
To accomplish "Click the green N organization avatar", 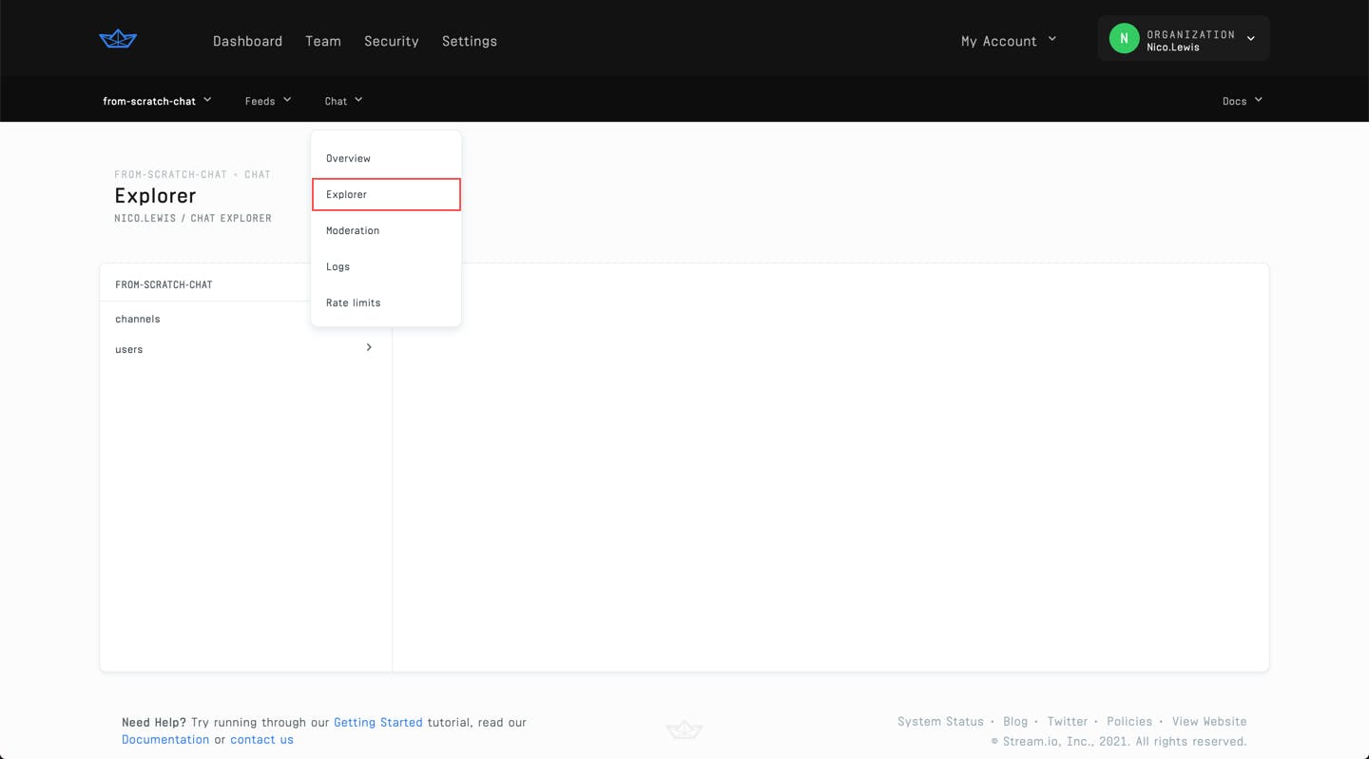I will point(1124,39).
